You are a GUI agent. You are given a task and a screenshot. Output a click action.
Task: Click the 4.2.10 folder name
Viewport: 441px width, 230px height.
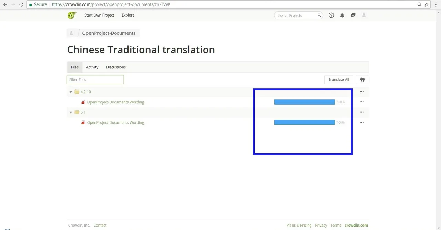86,92
